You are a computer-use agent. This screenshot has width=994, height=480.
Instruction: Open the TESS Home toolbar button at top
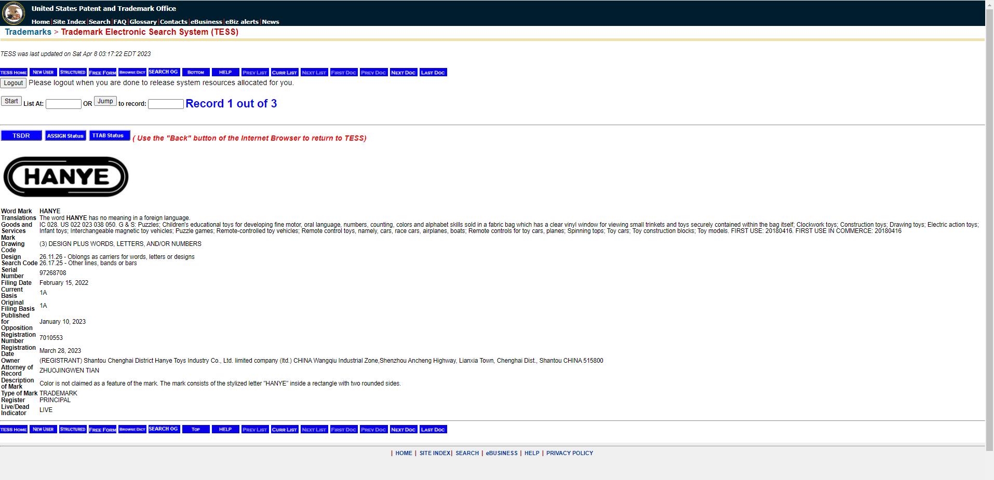[x=14, y=72]
